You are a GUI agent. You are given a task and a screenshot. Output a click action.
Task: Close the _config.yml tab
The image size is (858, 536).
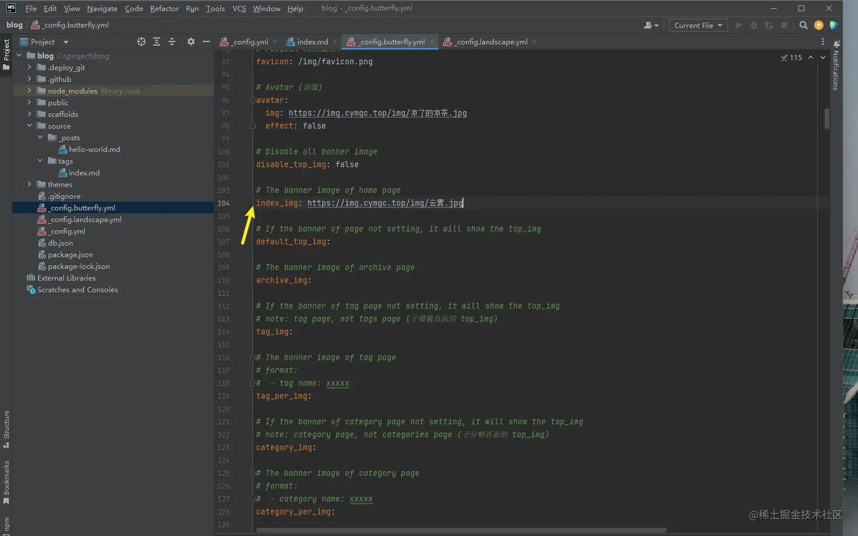[x=275, y=42]
